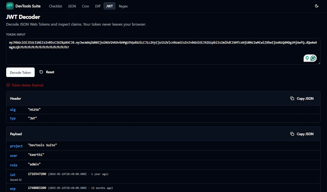This screenshot has width=327, height=192.
Task: Click the TOKEN INPUT label
Action: (x=16, y=35)
